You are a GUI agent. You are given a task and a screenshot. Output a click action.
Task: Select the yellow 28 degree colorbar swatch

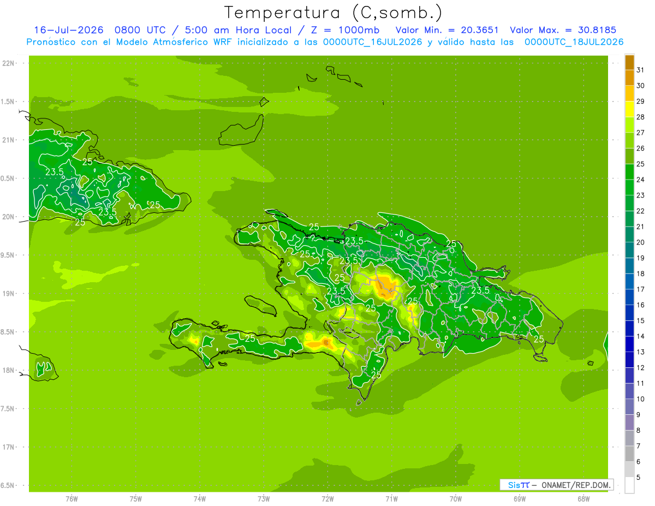point(629,110)
